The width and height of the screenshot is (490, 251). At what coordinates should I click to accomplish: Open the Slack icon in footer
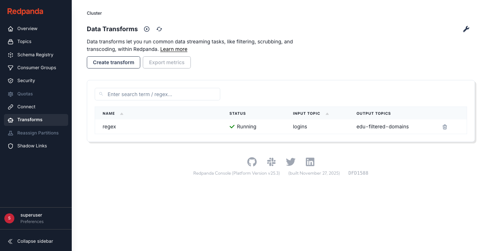pos(271,162)
